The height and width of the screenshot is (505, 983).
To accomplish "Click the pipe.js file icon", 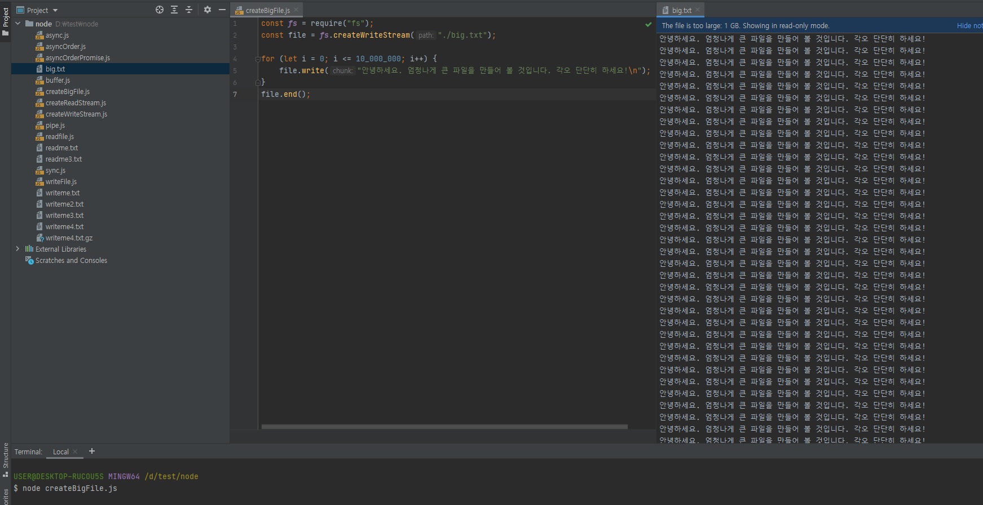I will pos(39,126).
